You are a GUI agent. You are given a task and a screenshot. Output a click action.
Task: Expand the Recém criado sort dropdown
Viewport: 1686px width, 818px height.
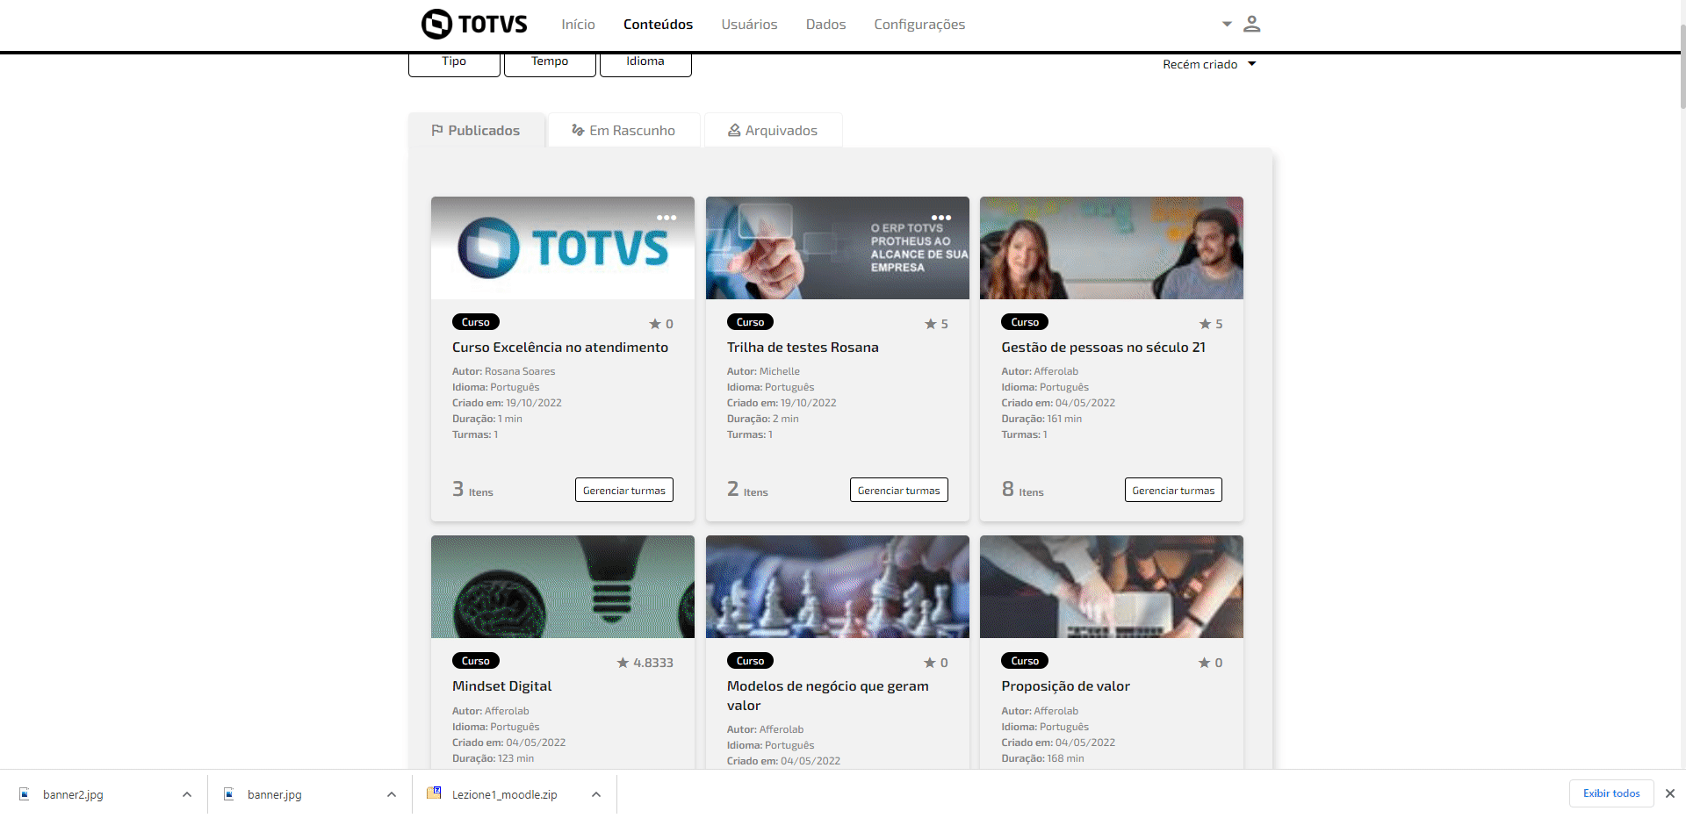click(1209, 64)
